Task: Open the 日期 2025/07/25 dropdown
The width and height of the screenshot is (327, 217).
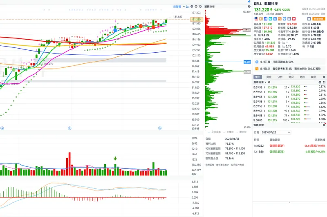Action: [275, 132]
